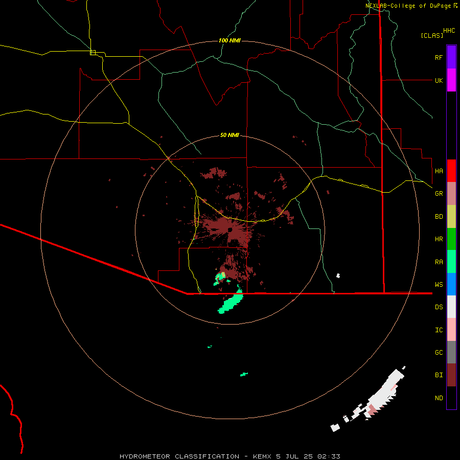This screenshot has height=460, width=460.
Task: Click the 'IC' legend label
Action: 439,330
